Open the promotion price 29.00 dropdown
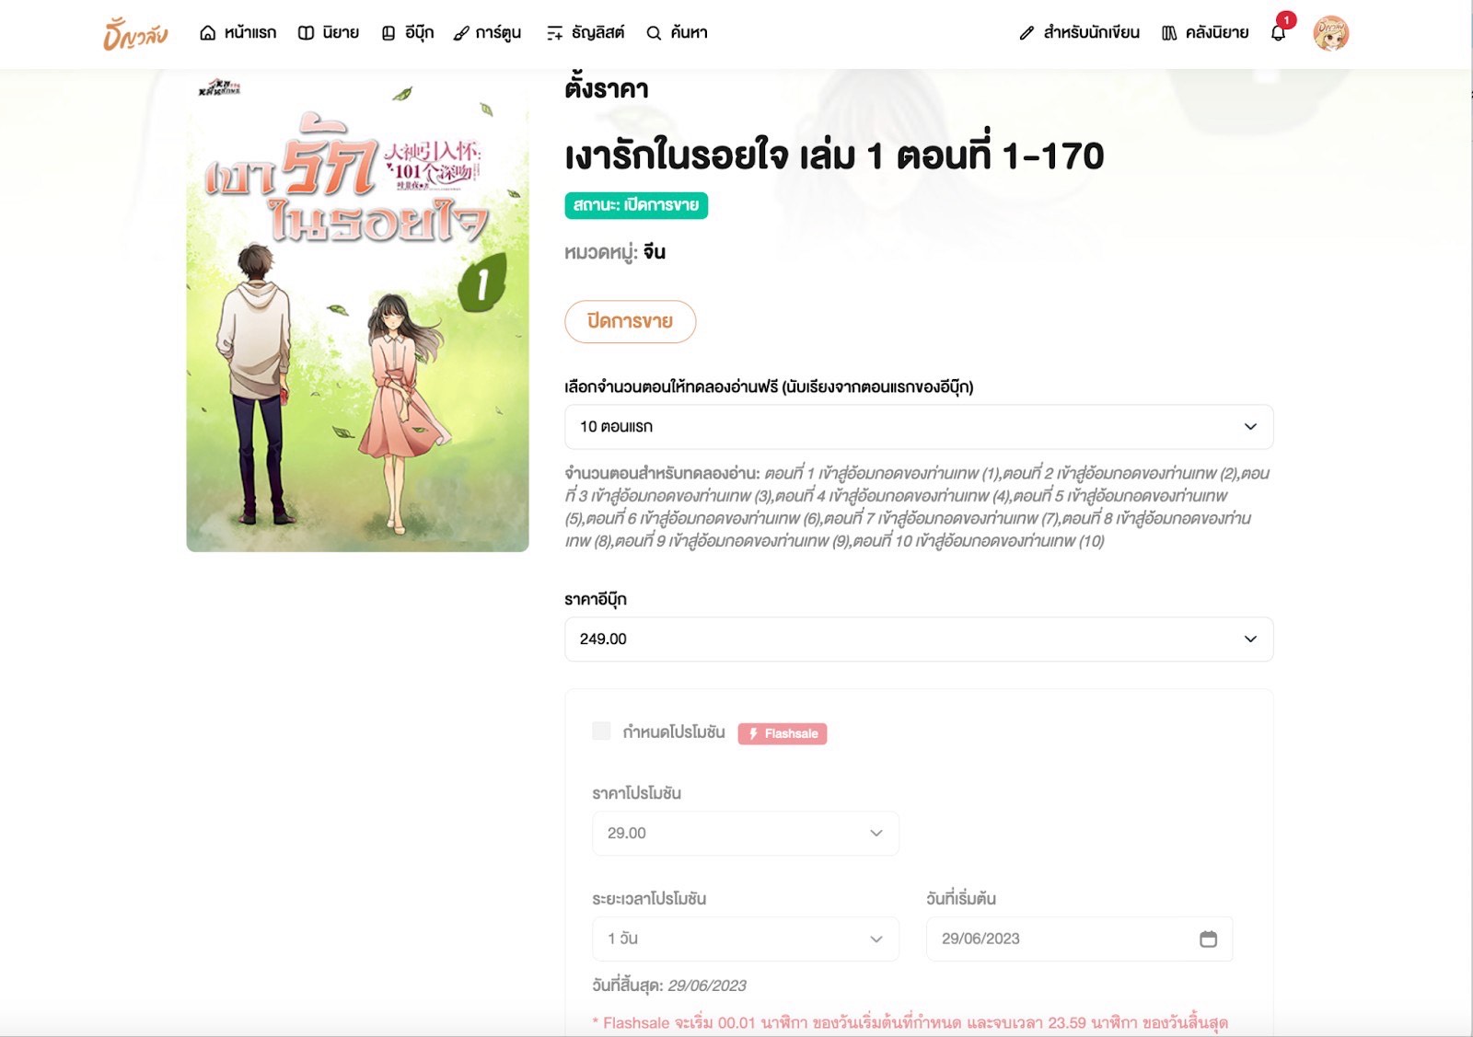The image size is (1473, 1037). (746, 834)
